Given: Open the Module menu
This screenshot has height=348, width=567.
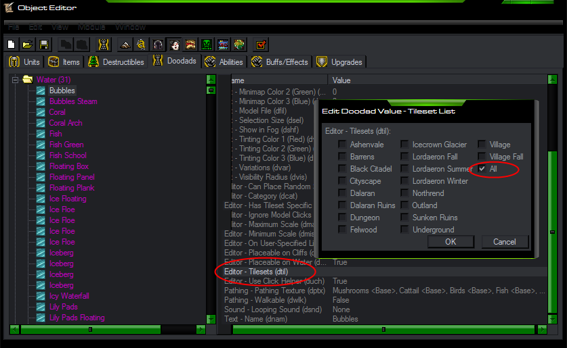Looking at the screenshot, I should point(91,27).
